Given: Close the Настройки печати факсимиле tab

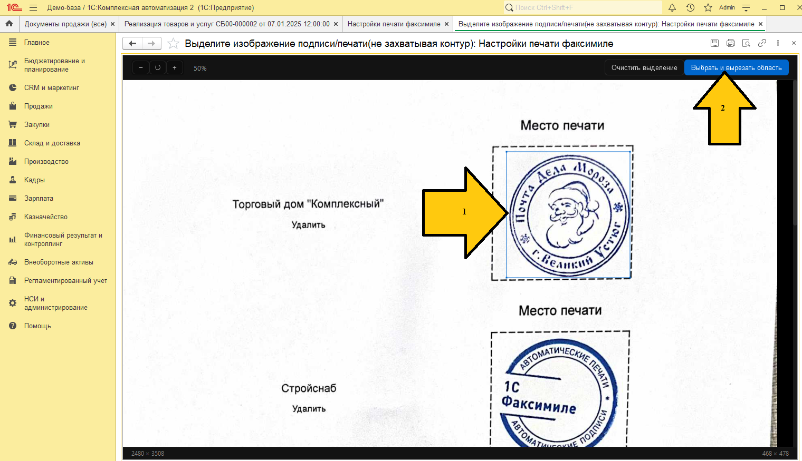Looking at the screenshot, I should tap(446, 24).
